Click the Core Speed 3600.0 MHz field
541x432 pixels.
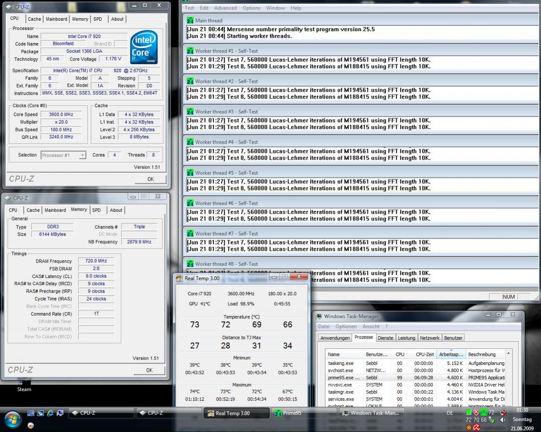[61, 114]
